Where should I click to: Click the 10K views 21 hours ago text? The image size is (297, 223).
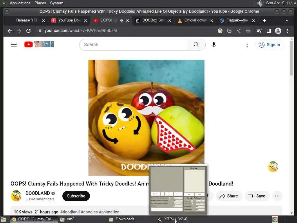(x=36, y=212)
